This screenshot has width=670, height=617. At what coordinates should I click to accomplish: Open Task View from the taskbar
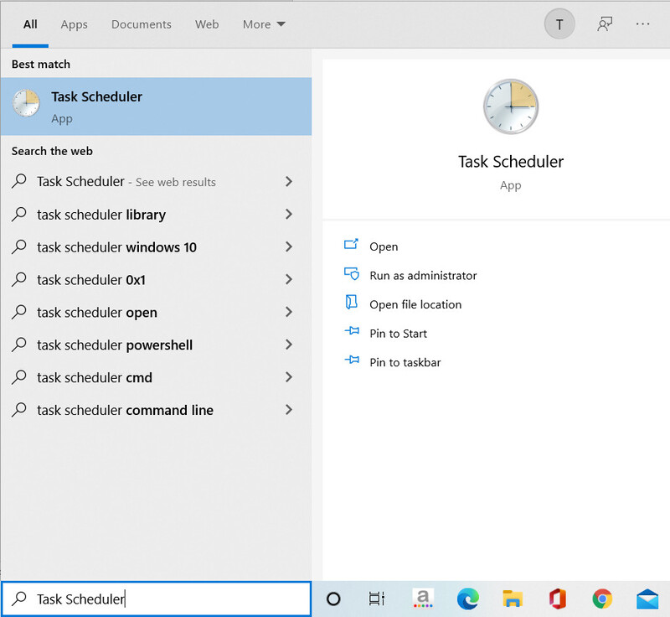(376, 599)
